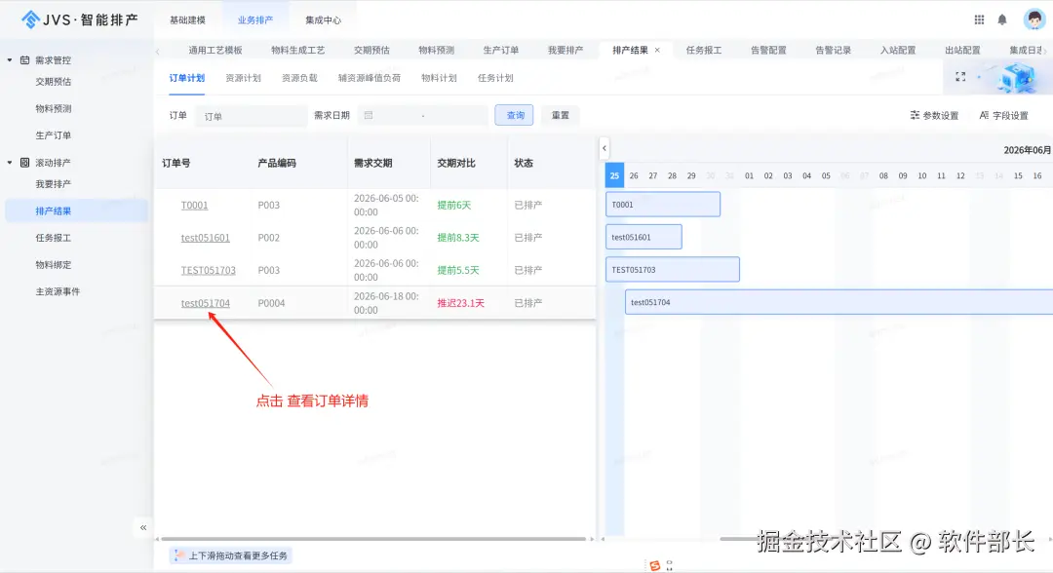Open 字段设置 field settings

click(1004, 115)
